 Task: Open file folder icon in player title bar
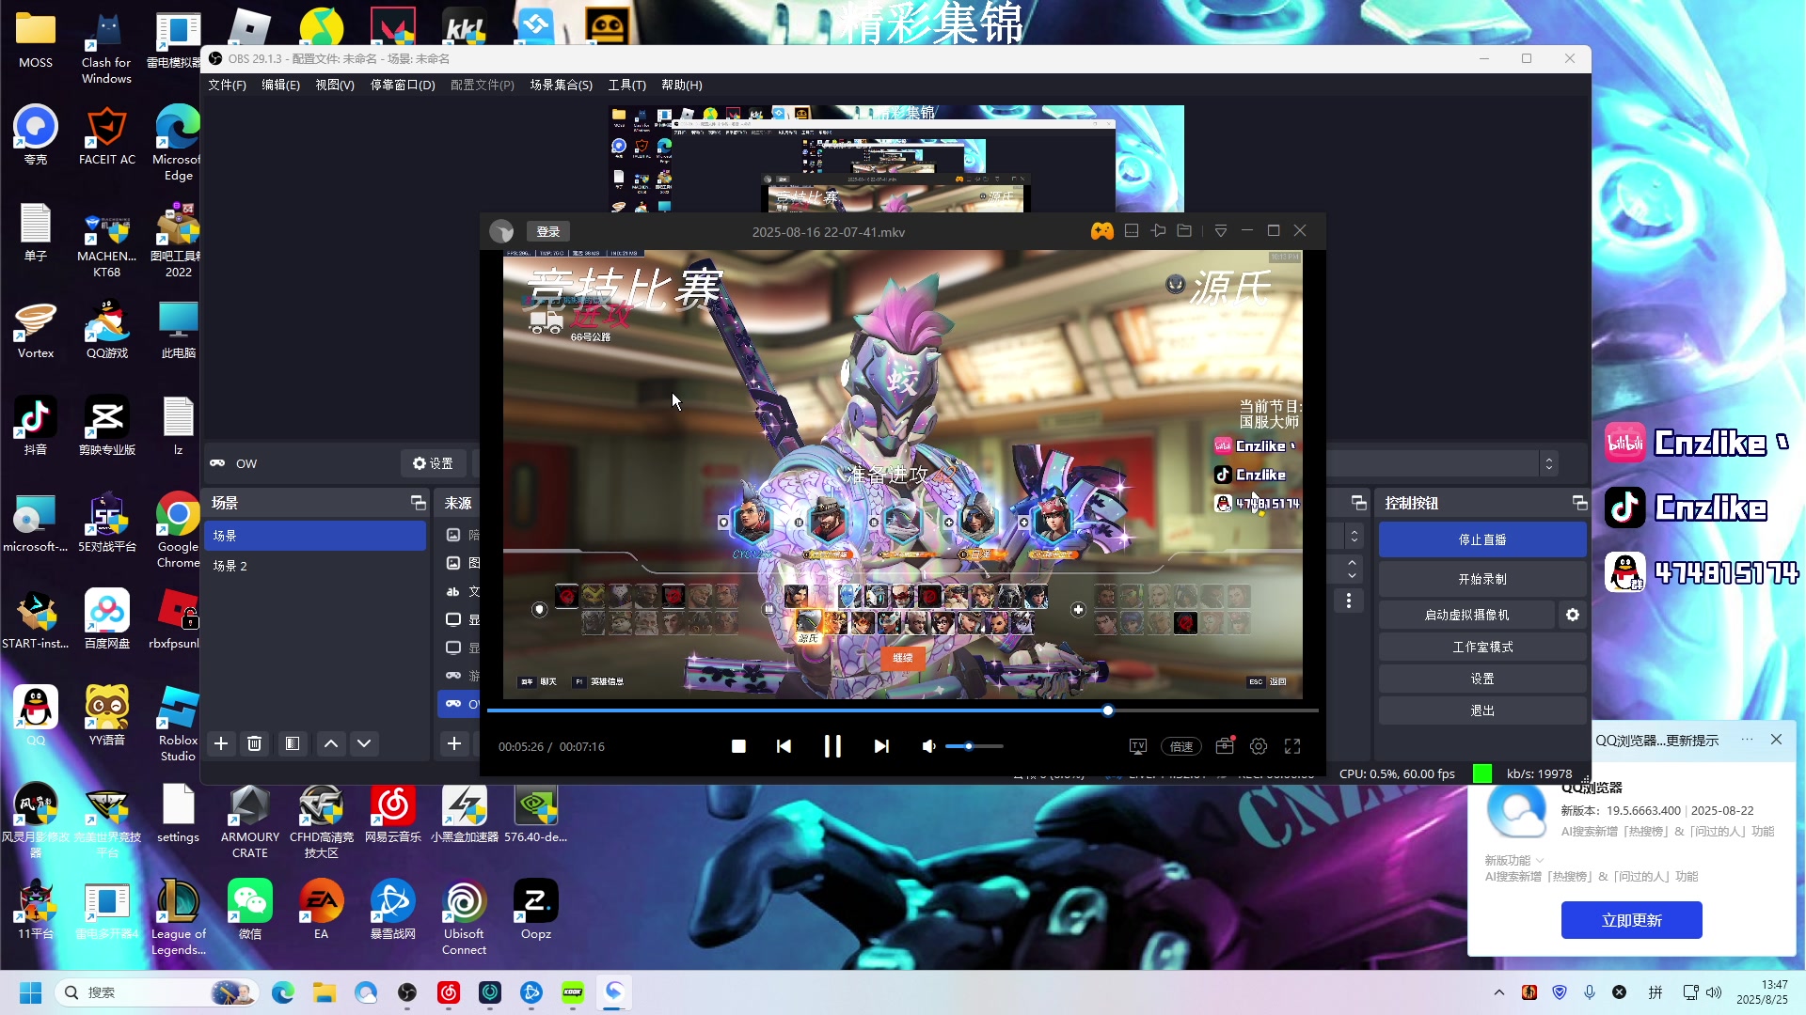click(1185, 231)
